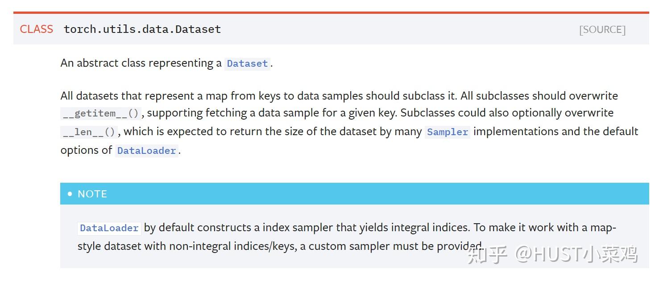Click the @HUST小菜鸡 watermark username
Viewport: 655px width, 281px height.
pos(576,254)
